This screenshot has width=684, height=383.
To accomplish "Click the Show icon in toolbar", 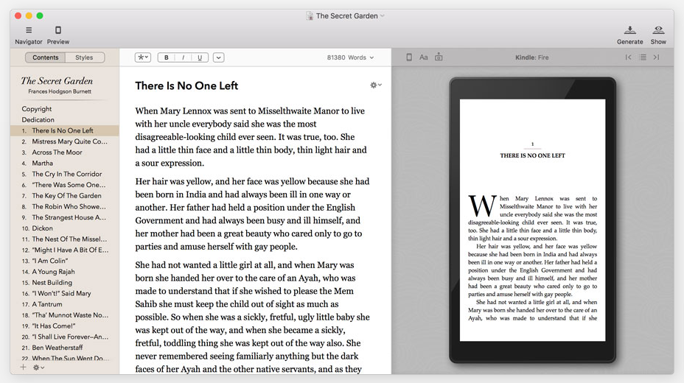I will [658, 30].
